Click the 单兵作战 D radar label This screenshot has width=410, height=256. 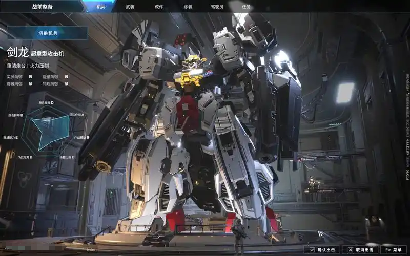pos(46,103)
